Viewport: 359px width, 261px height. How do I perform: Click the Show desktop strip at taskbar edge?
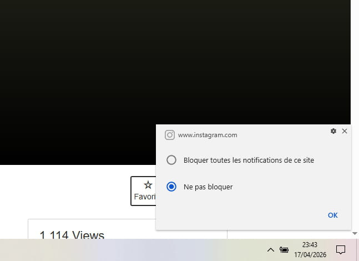pyautogui.click(x=357, y=250)
